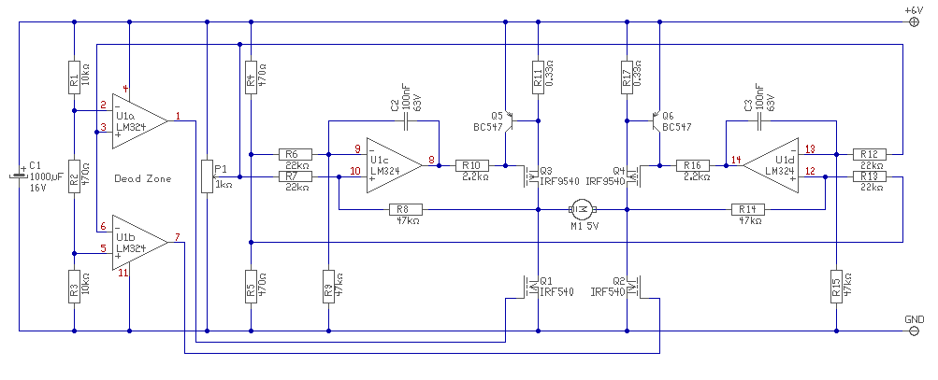Select the U1b op-amp triangle symbol

point(138,243)
